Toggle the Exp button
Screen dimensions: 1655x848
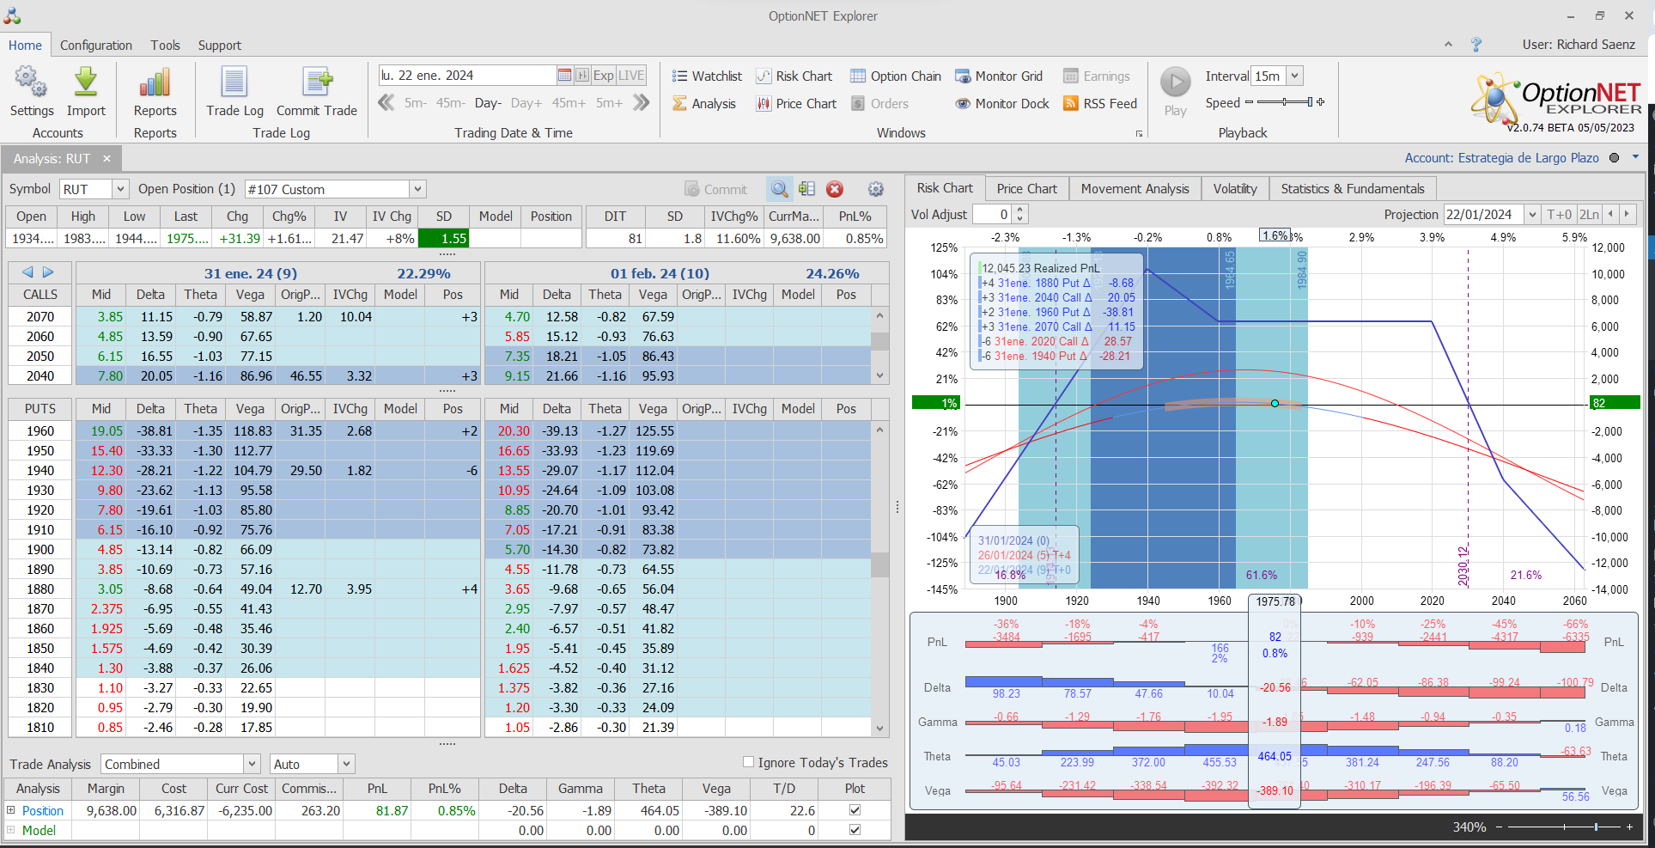(x=604, y=76)
